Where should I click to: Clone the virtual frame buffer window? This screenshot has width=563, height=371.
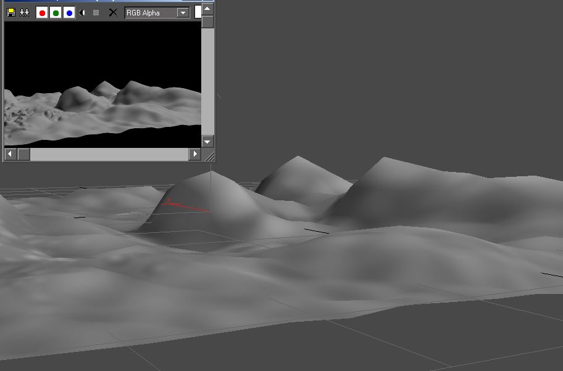[x=25, y=12]
